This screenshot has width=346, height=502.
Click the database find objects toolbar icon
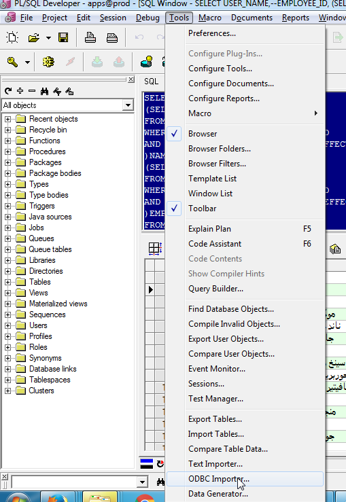[x=146, y=62]
